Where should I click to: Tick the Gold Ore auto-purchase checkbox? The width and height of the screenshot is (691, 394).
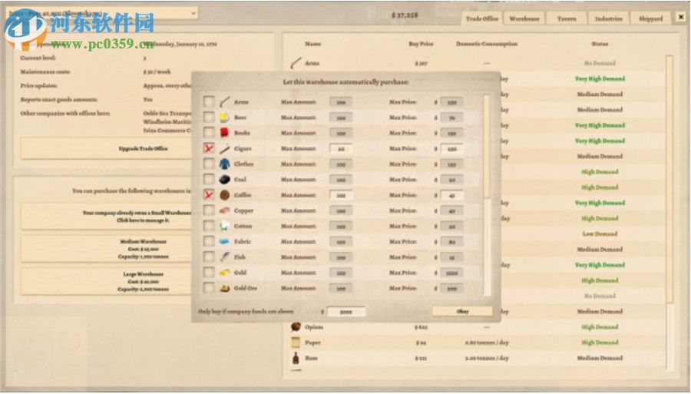click(x=209, y=288)
